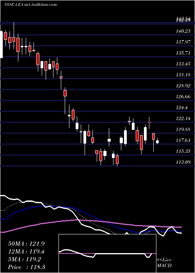Click the 115.35 price level label
Image resolution: width=195 pixels, height=273 pixels.
pyautogui.click(x=183, y=151)
